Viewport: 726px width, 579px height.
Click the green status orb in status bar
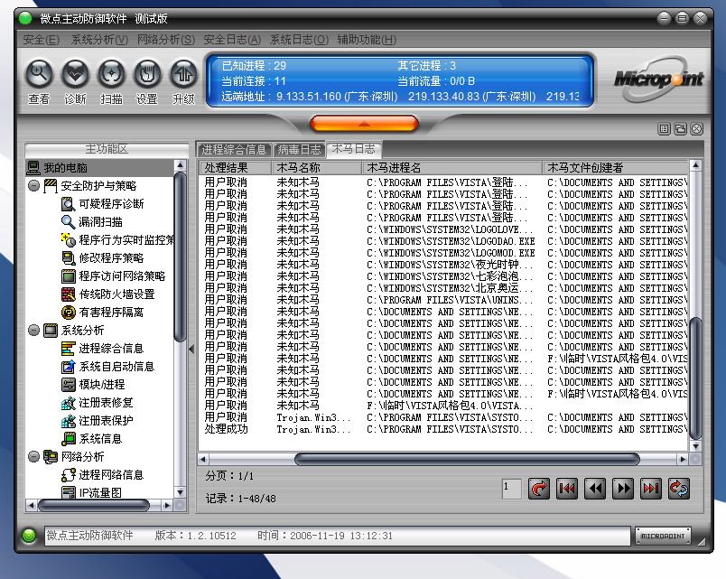tap(29, 536)
